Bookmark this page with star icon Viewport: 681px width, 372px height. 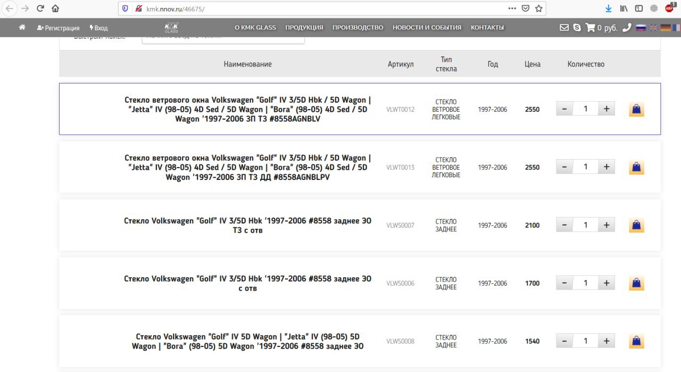539,9
